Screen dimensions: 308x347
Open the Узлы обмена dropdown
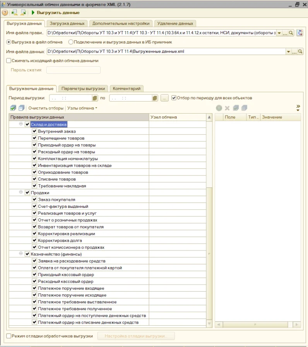click(x=82, y=108)
